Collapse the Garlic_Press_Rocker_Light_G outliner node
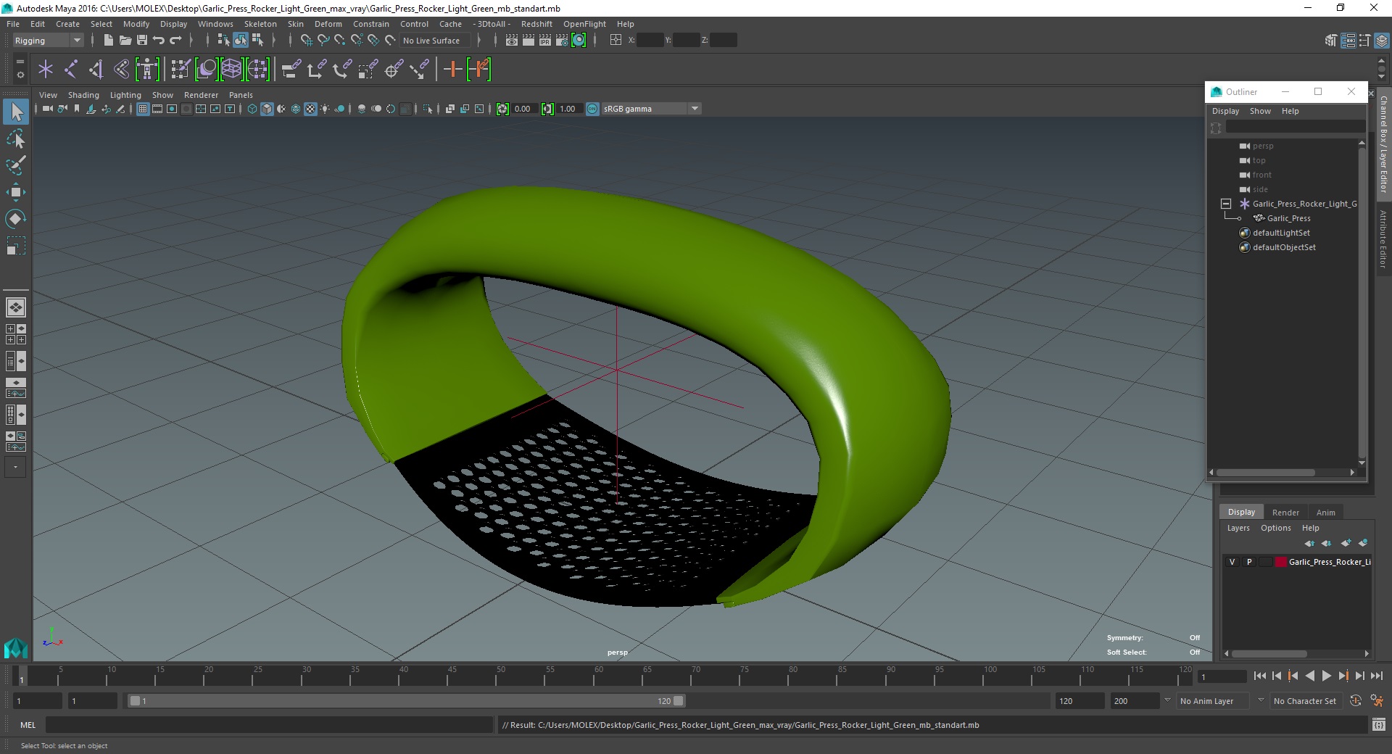The width and height of the screenshot is (1392, 754). coord(1226,204)
